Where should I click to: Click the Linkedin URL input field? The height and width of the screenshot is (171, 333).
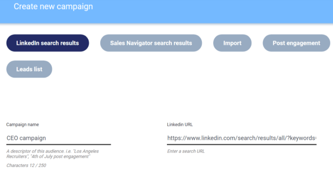coord(242,138)
